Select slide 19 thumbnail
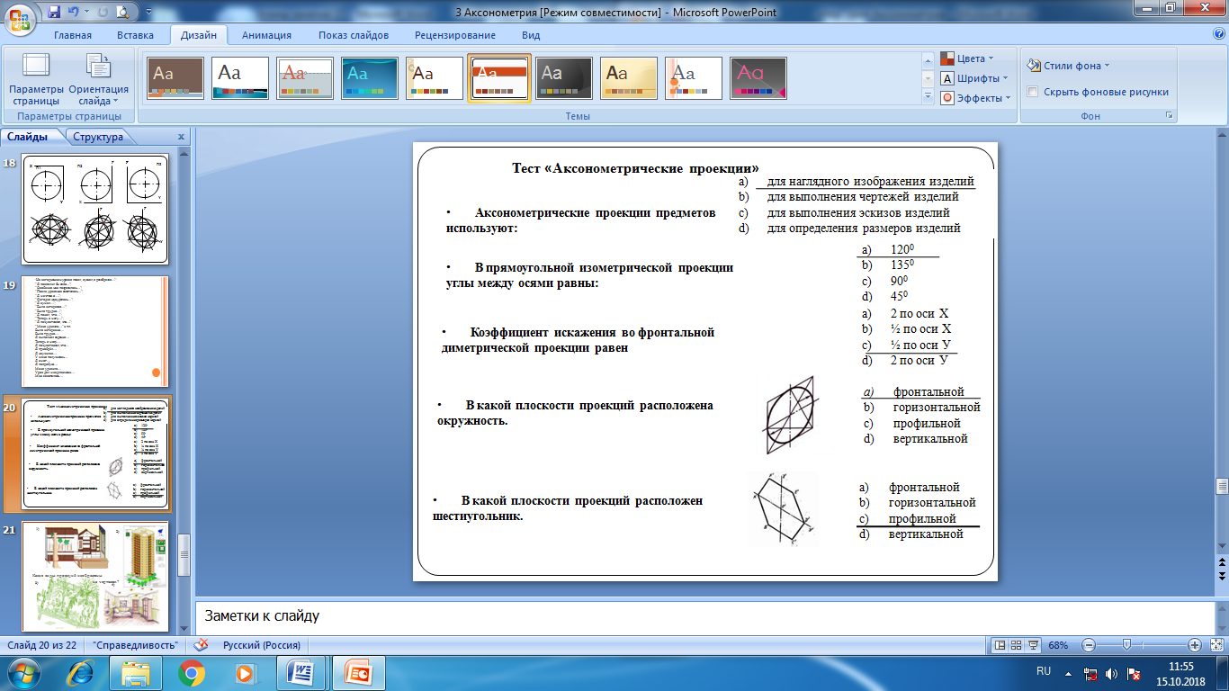1229x691 pixels. tap(95, 332)
